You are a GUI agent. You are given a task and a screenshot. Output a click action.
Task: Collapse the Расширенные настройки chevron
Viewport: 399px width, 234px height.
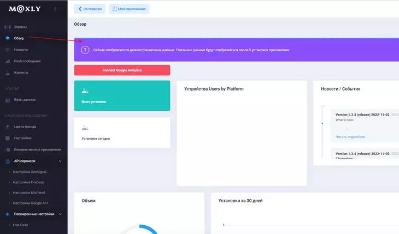tap(60, 214)
